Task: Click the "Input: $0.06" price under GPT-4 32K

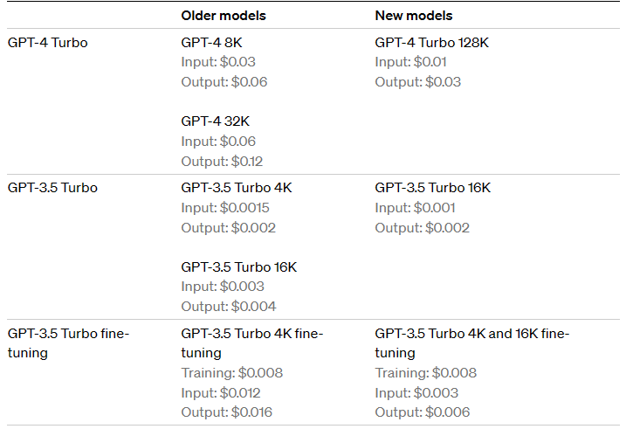Action: [218, 141]
